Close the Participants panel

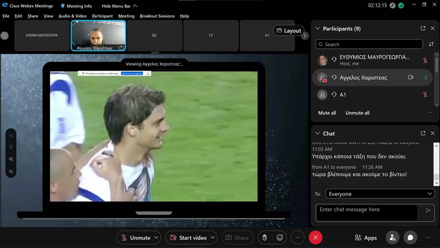coord(433,28)
